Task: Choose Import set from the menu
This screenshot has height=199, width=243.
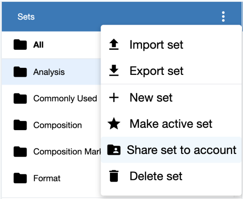Action: [171, 45]
